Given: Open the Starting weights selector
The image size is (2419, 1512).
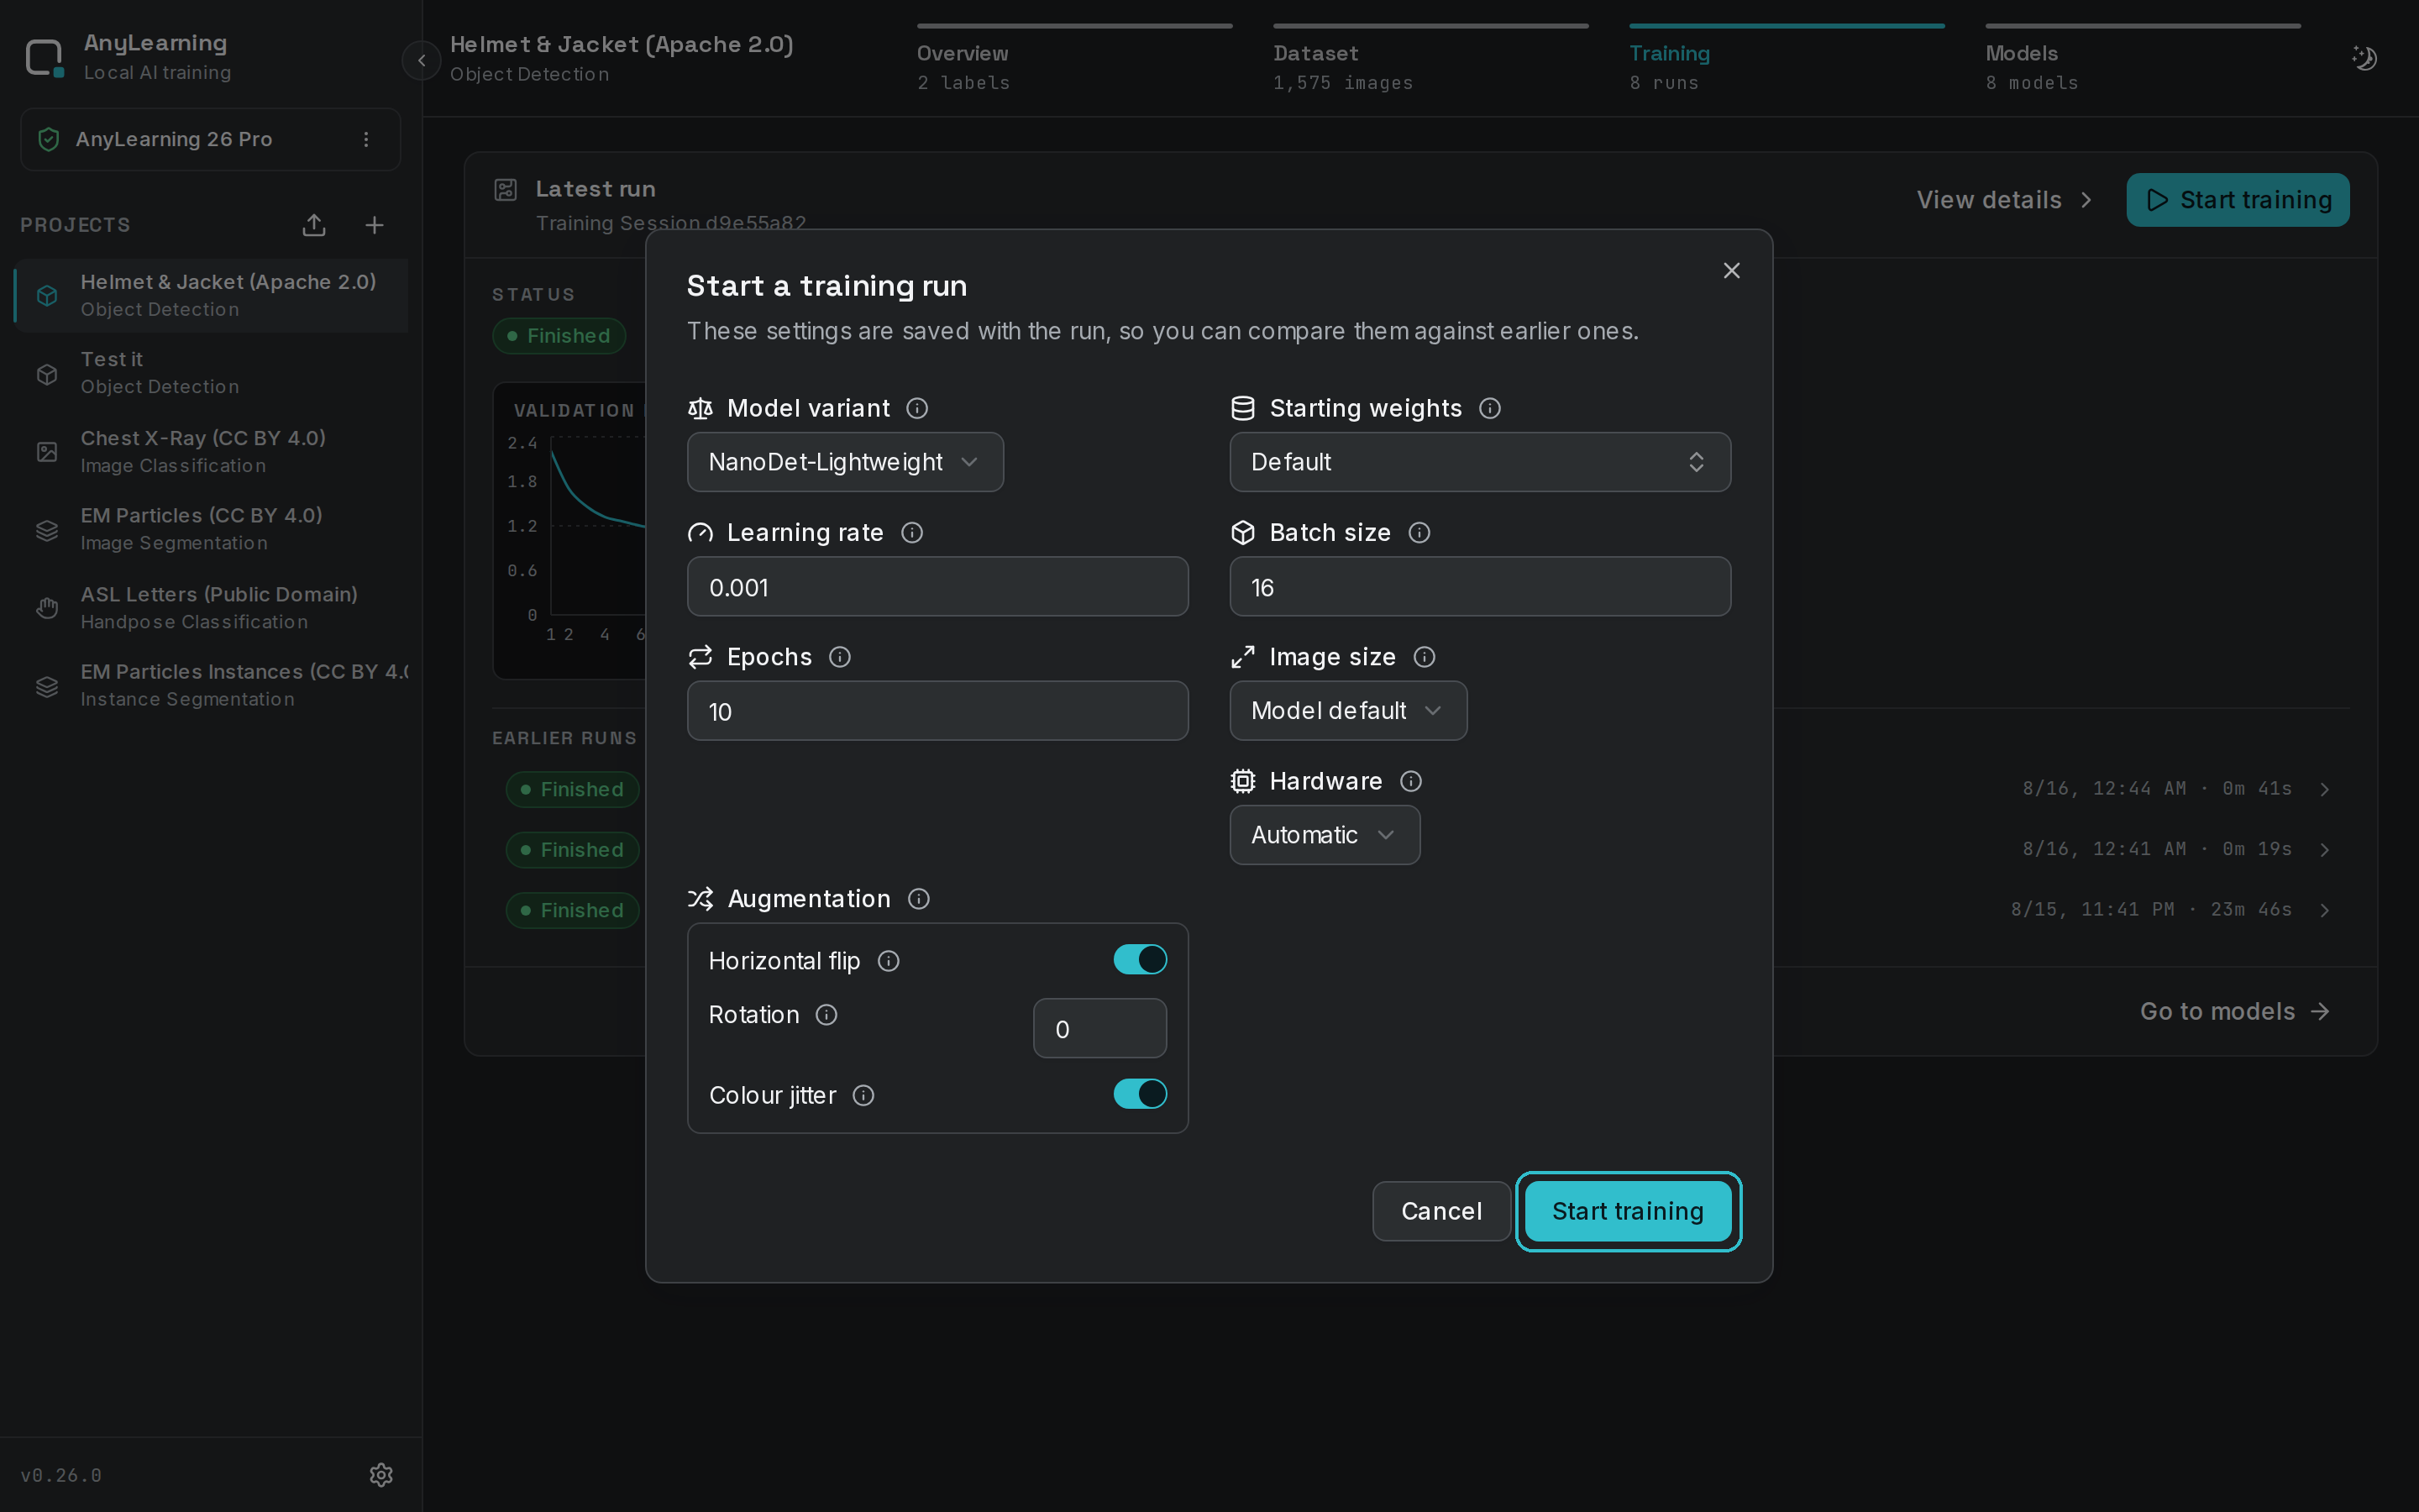Looking at the screenshot, I should tap(1481, 462).
